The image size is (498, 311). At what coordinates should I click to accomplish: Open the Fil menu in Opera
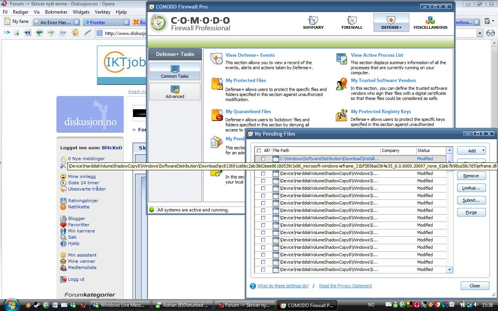[5, 12]
